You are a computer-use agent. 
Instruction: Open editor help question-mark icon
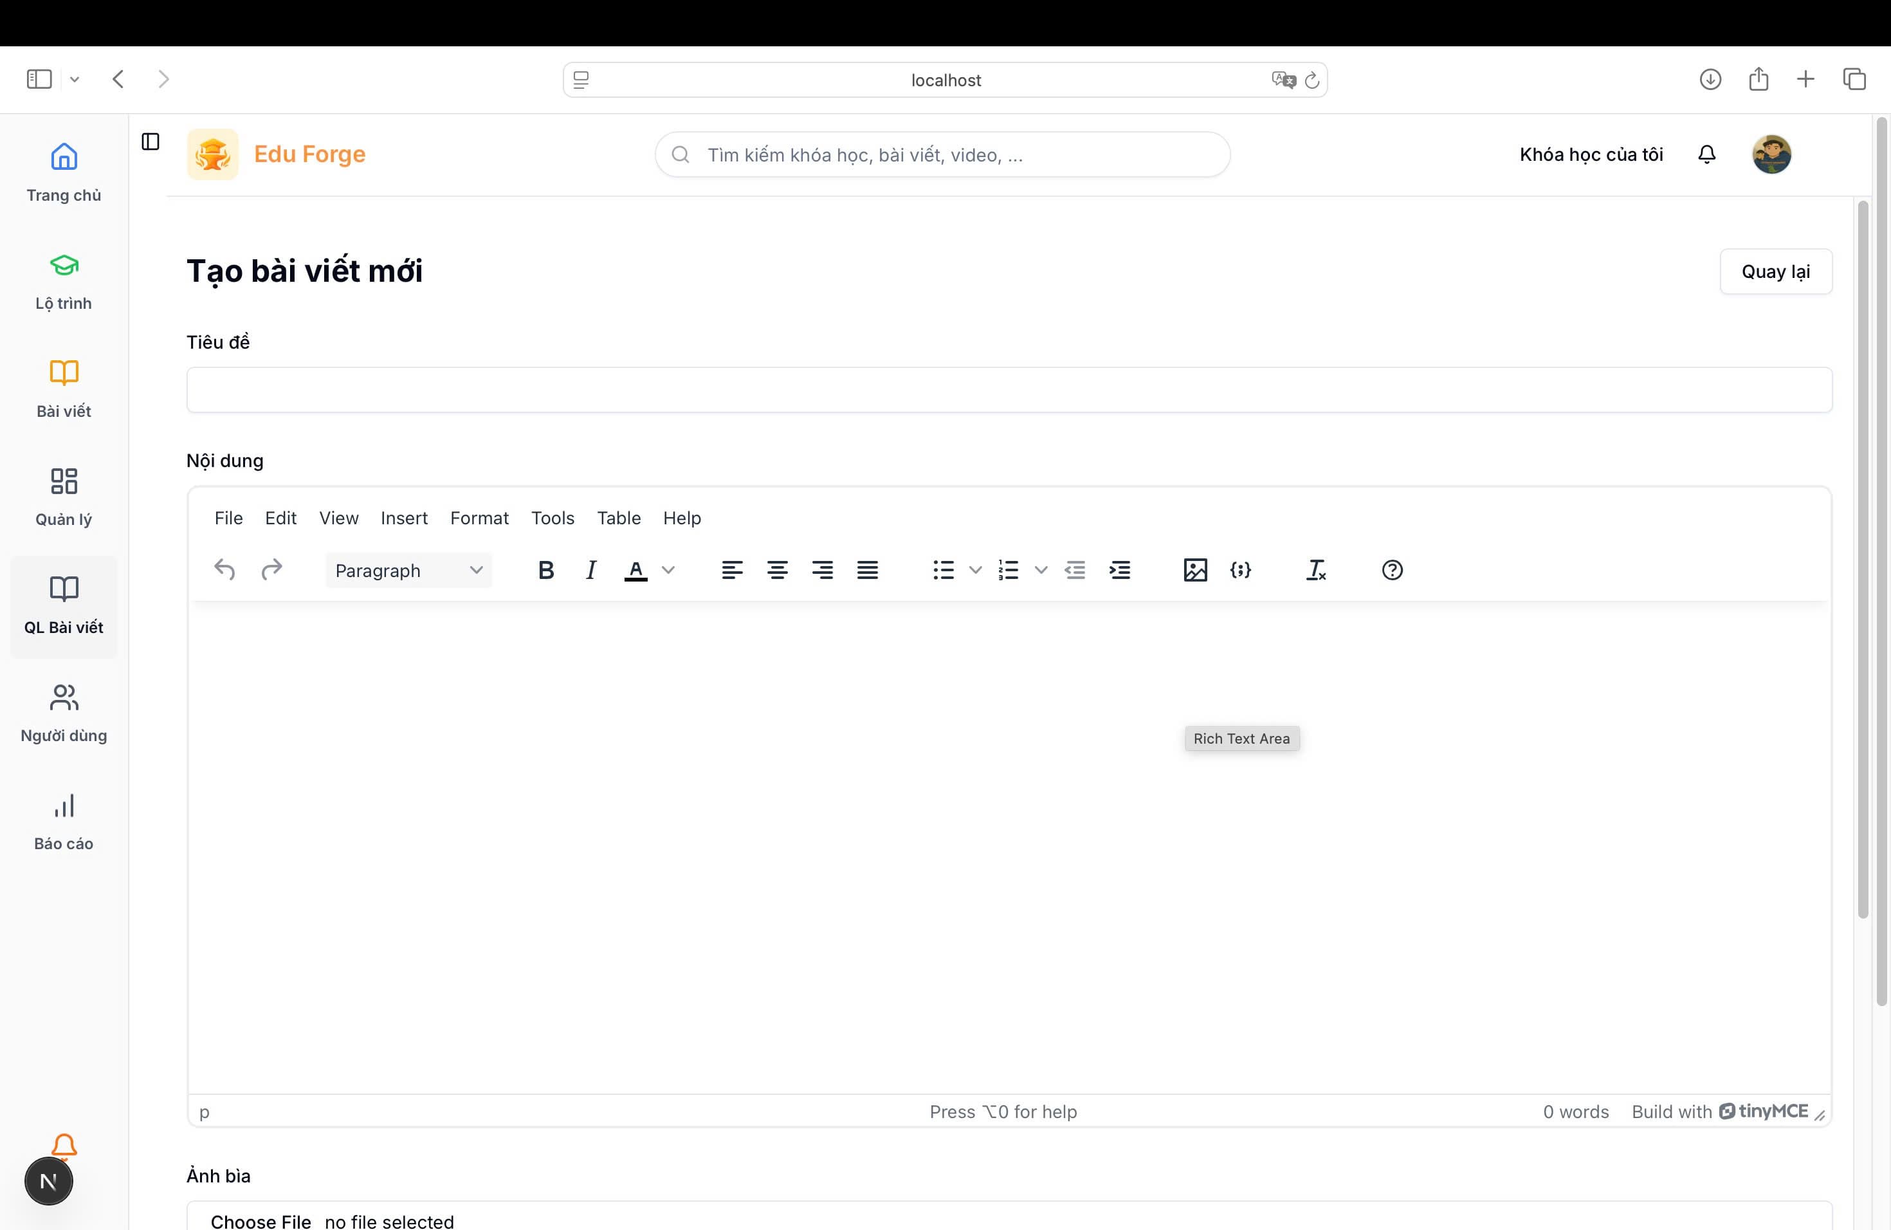tap(1392, 570)
